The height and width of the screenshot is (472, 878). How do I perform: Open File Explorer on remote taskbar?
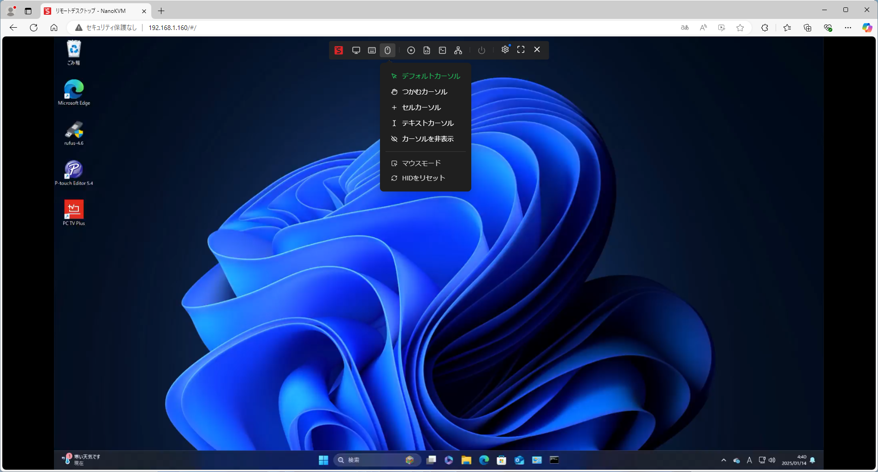coord(466,460)
